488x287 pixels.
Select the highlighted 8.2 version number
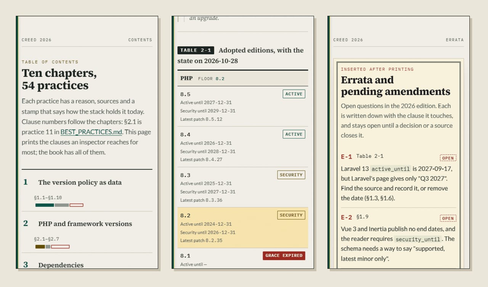tap(185, 216)
